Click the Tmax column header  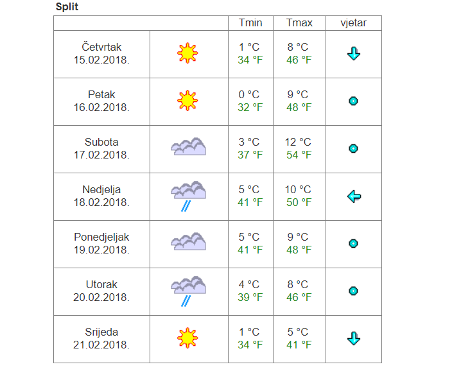coord(299,23)
